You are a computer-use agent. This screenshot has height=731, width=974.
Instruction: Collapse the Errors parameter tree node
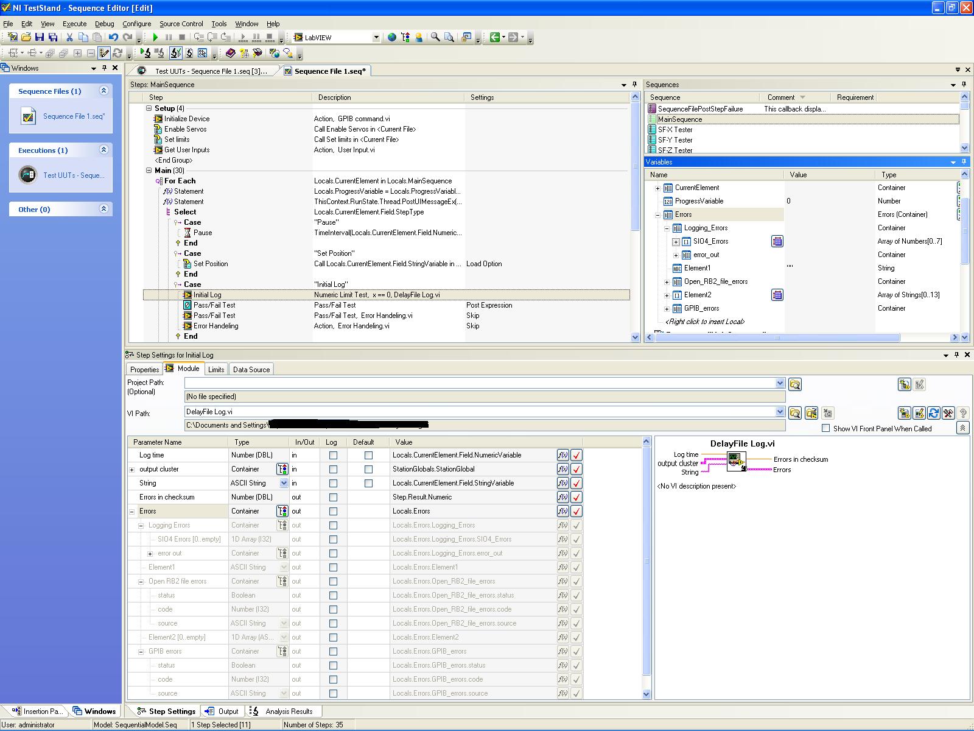(x=132, y=511)
